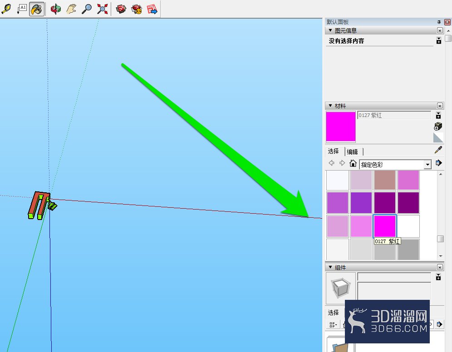Activate the Pan hand tool
Screen dimensions: 452x352
(71, 9)
